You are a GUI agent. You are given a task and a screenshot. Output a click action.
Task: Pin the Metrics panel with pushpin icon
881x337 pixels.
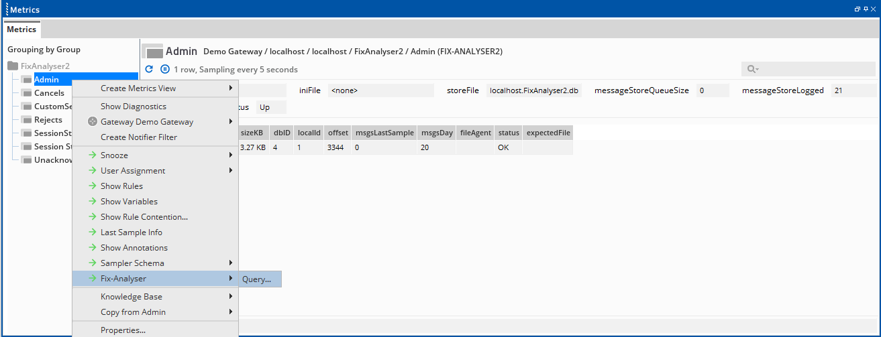[x=865, y=9]
